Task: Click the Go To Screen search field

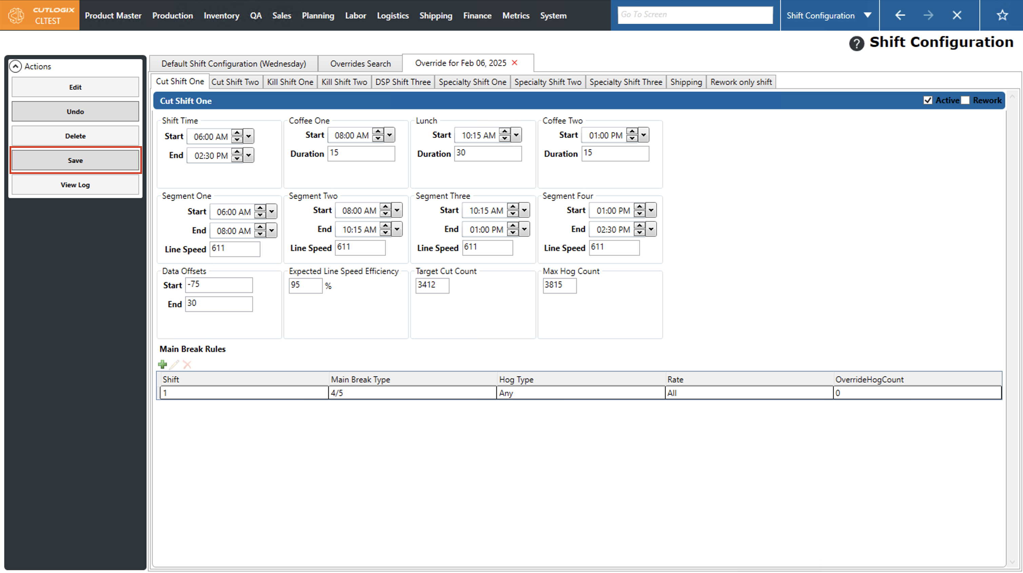Action: point(695,15)
